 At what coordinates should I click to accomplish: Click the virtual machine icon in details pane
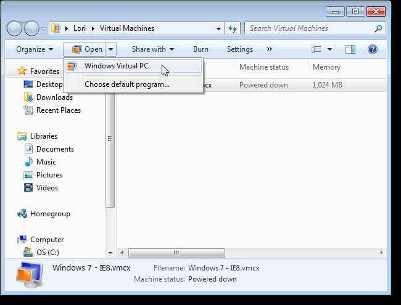click(30, 275)
